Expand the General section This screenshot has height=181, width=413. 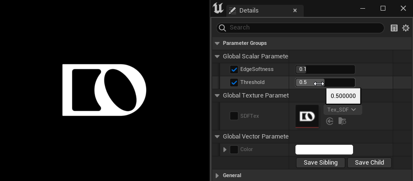click(217, 176)
